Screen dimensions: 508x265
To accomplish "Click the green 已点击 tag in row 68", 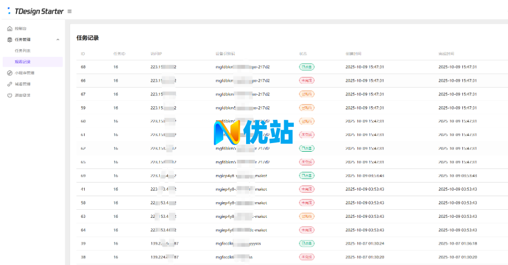I will (306, 67).
